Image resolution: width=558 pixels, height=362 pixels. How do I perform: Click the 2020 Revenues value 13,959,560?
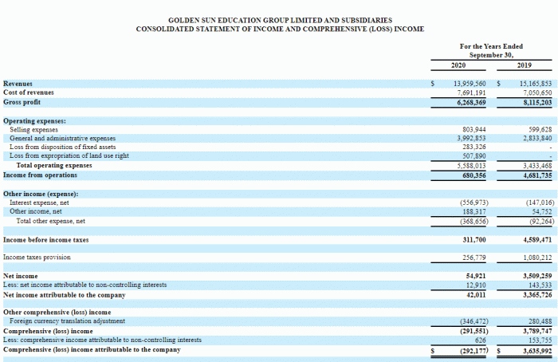470,84
